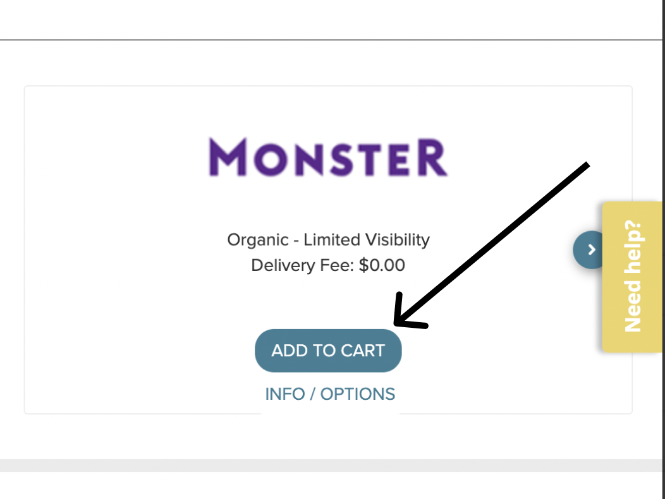Click the dark vertical bar at right edge

(663, 249)
